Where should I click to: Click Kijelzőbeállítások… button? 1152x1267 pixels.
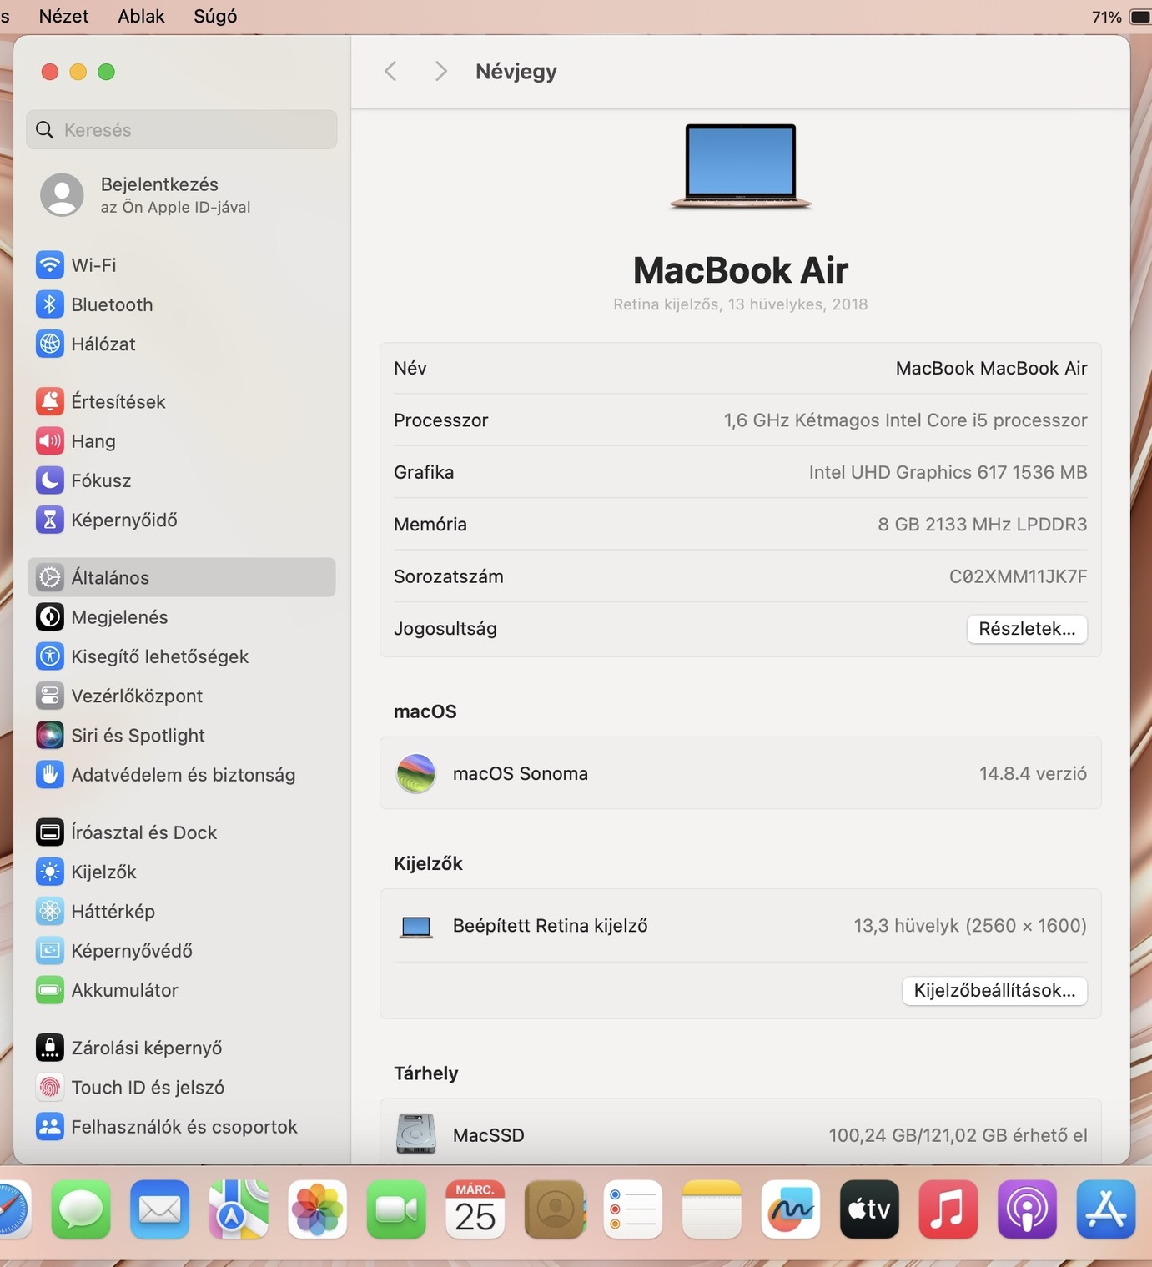[x=994, y=991]
